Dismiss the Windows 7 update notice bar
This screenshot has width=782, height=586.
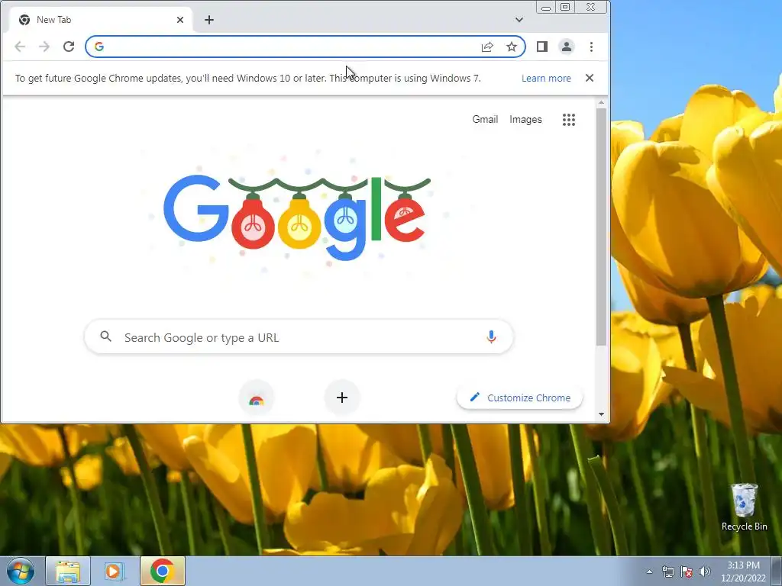click(x=590, y=78)
